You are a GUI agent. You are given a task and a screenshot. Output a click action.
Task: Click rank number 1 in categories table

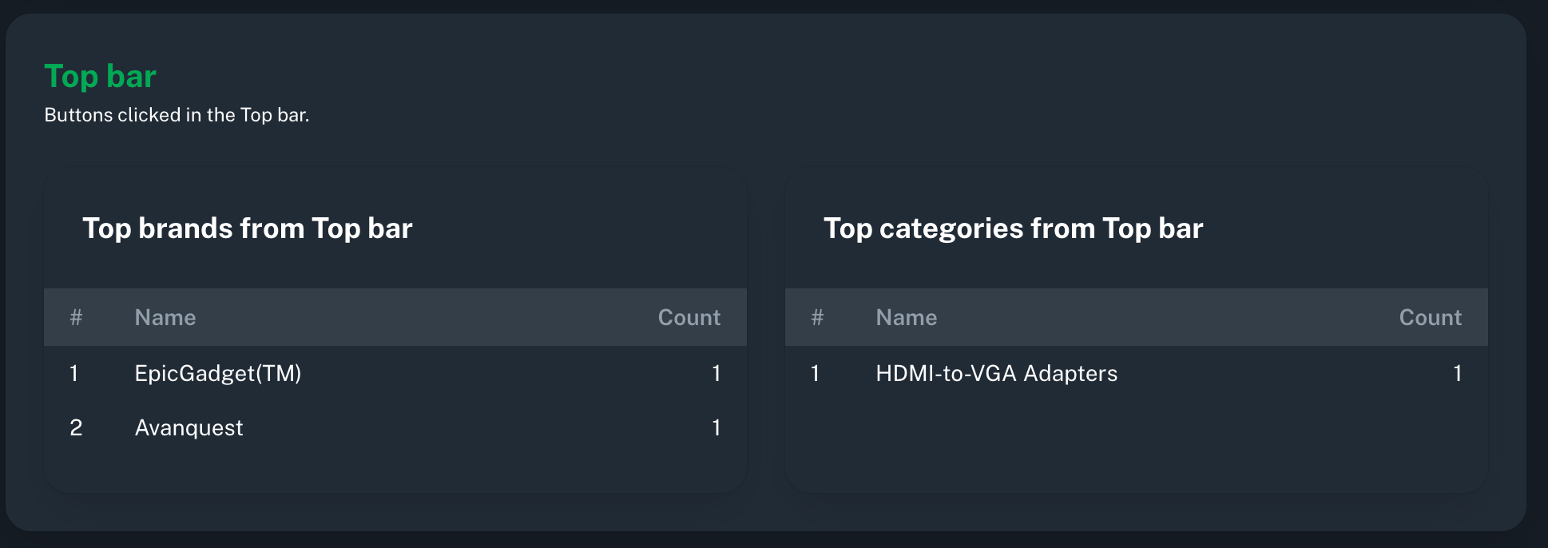click(x=816, y=373)
